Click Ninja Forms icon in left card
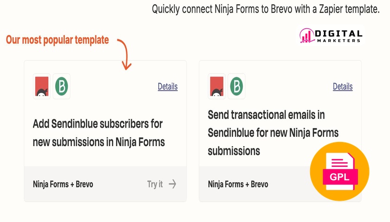 click(x=42, y=86)
